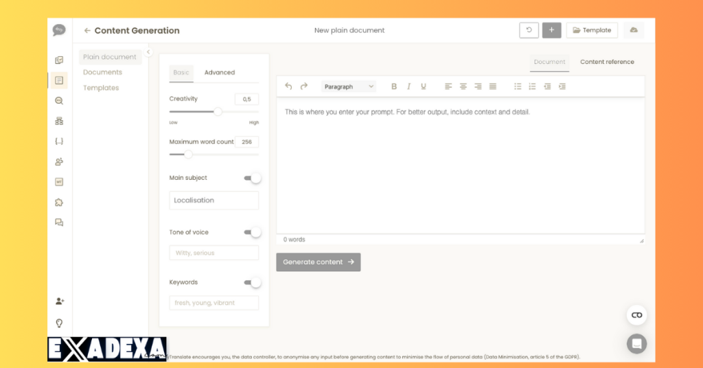Go back with arrow beside Content Generation
The image size is (703, 368).
pyautogui.click(x=87, y=30)
